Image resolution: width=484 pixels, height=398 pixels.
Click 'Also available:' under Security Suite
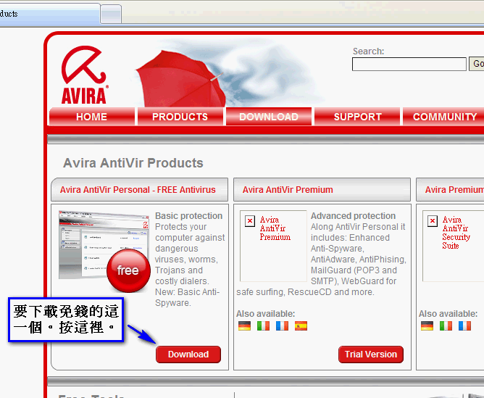448,314
